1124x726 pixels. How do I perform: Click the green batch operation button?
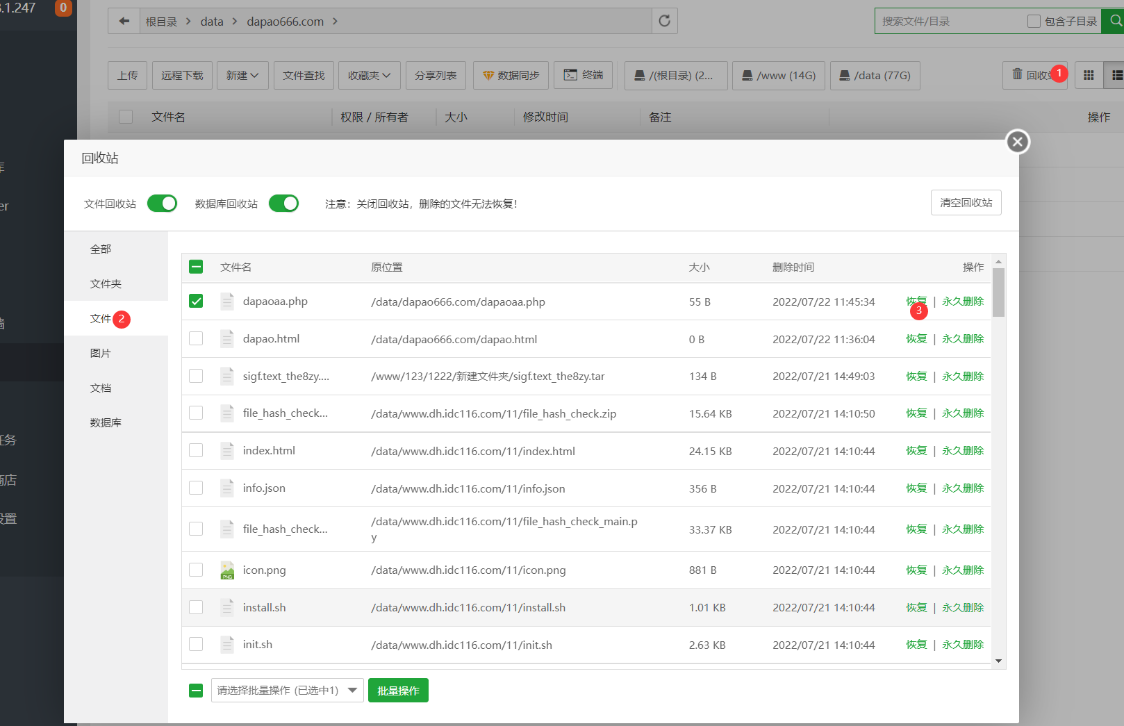coord(398,691)
